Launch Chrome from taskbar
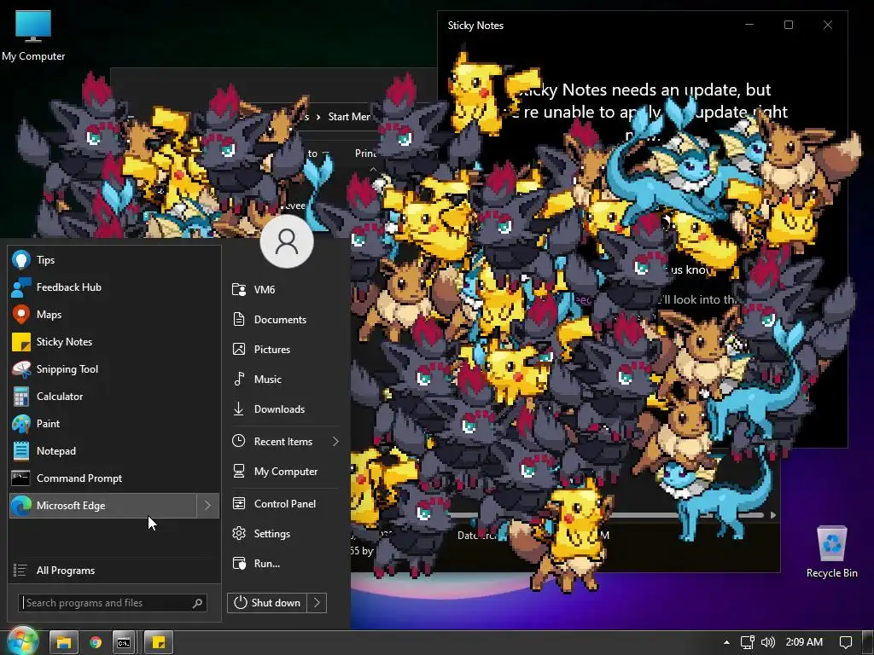The height and width of the screenshot is (655, 874). (x=96, y=642)
